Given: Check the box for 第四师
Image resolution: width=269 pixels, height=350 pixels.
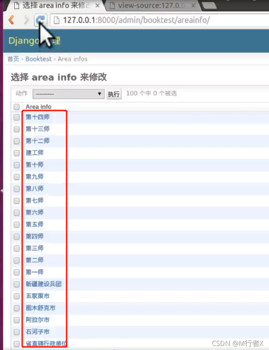Looking at the screenshot, I should tap(17, 237).
